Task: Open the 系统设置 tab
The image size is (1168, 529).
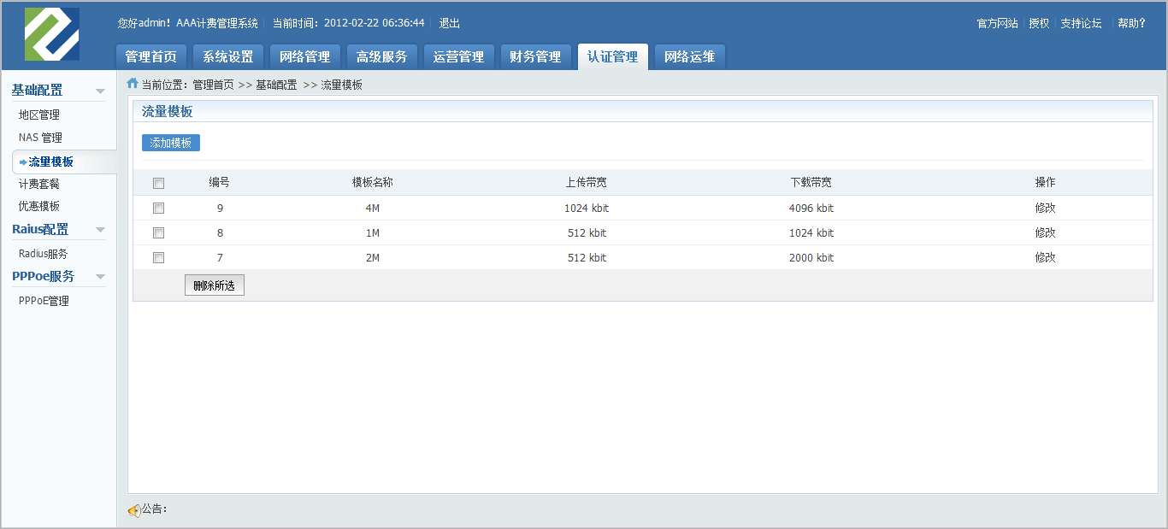Action: tap(227, 56)
